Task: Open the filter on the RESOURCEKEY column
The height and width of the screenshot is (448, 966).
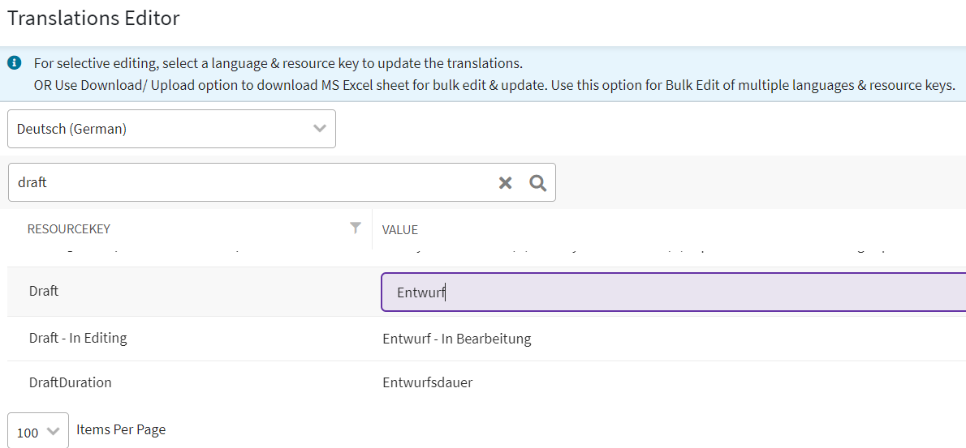Action: 355,228
